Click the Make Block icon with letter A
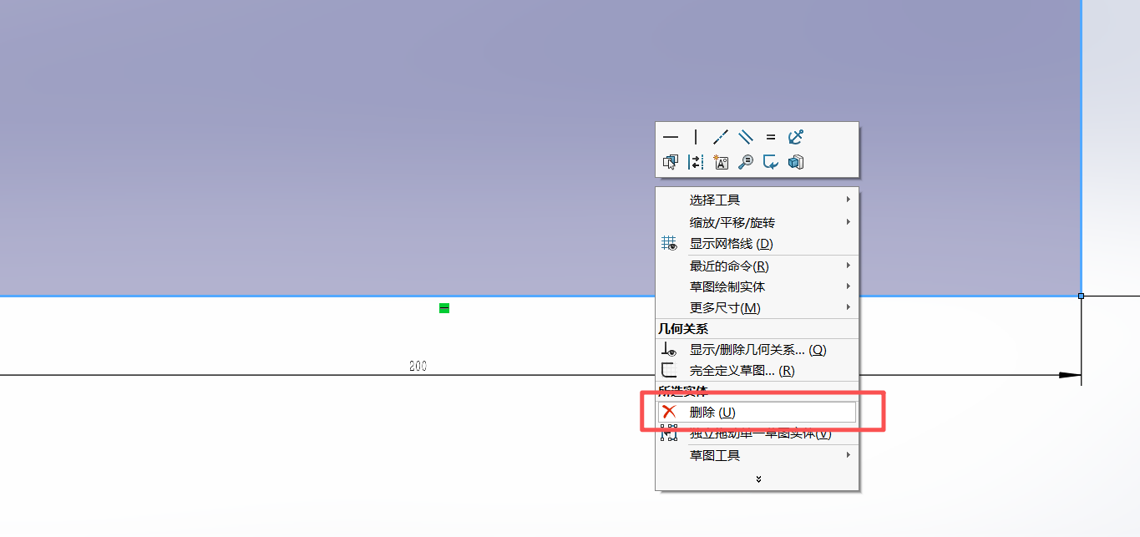The image size is (1140, 537). [721, 162]
